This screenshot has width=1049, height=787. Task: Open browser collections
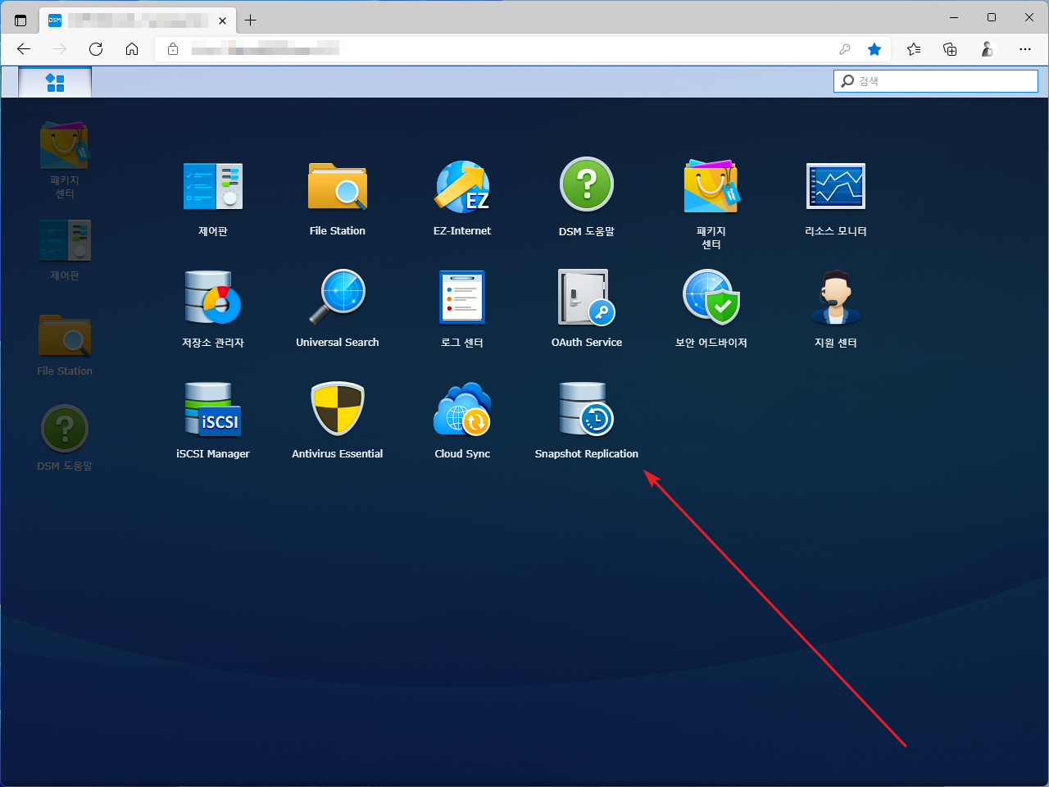(950, 49)
